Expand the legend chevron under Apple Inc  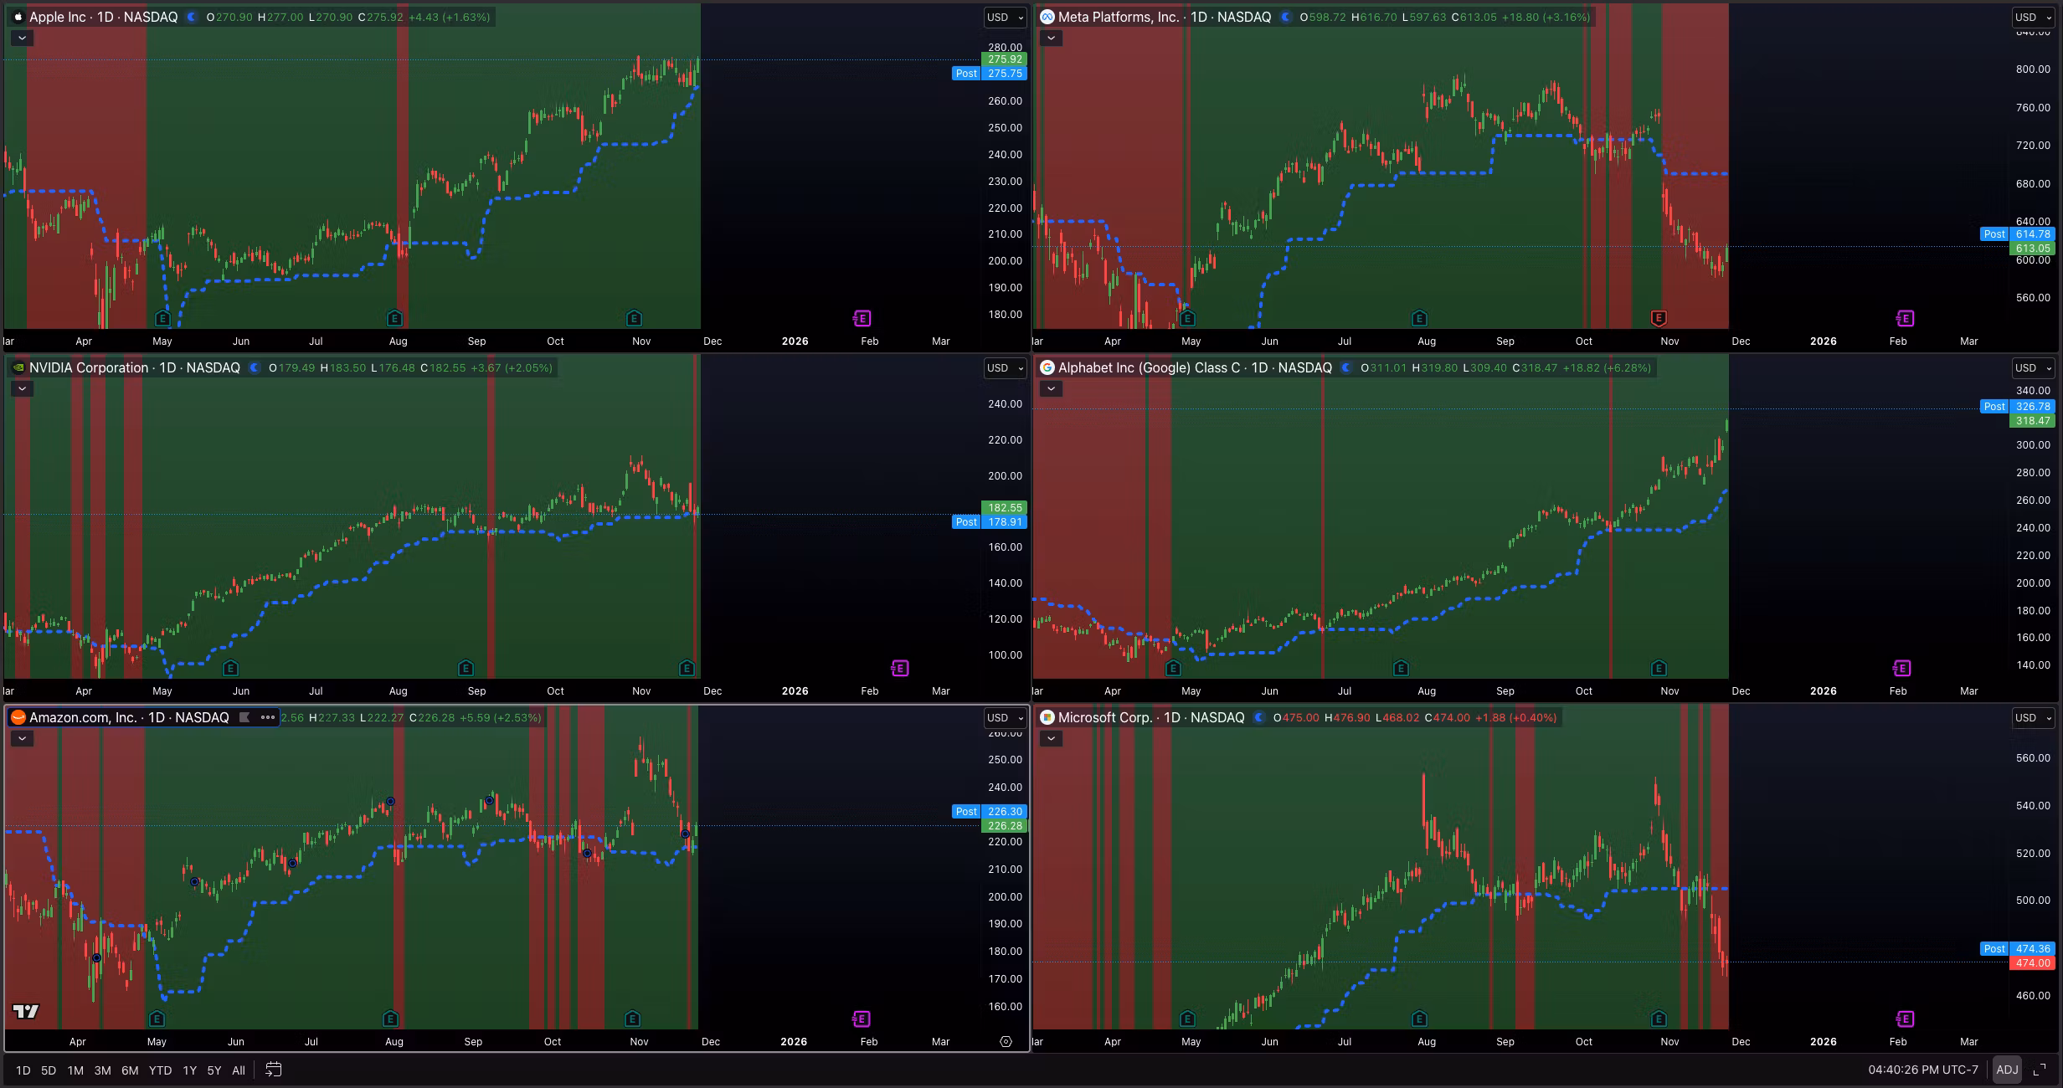22,38
